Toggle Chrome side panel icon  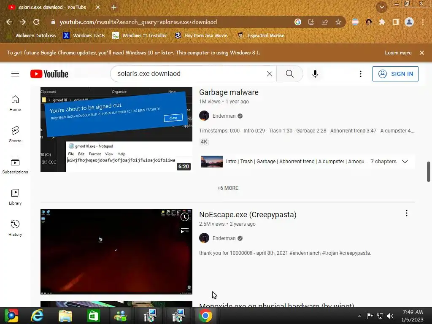pyautogui.click(x=395, y=22)
